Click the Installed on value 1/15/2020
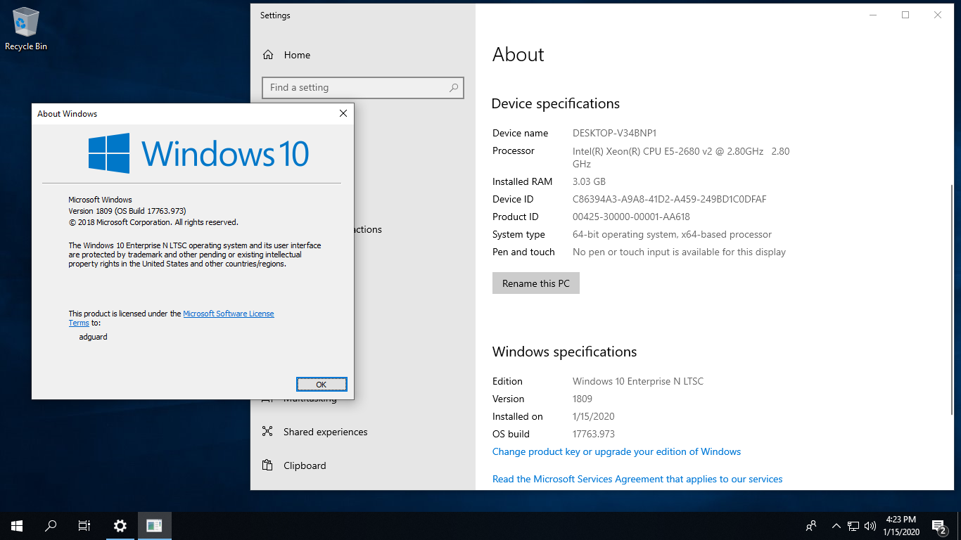The width and height of the screenshot is (961, 540). click(594, 416)
